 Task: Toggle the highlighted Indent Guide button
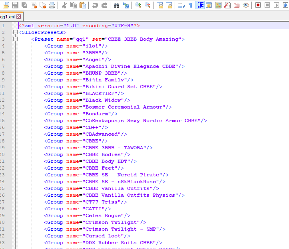(200, 5)
